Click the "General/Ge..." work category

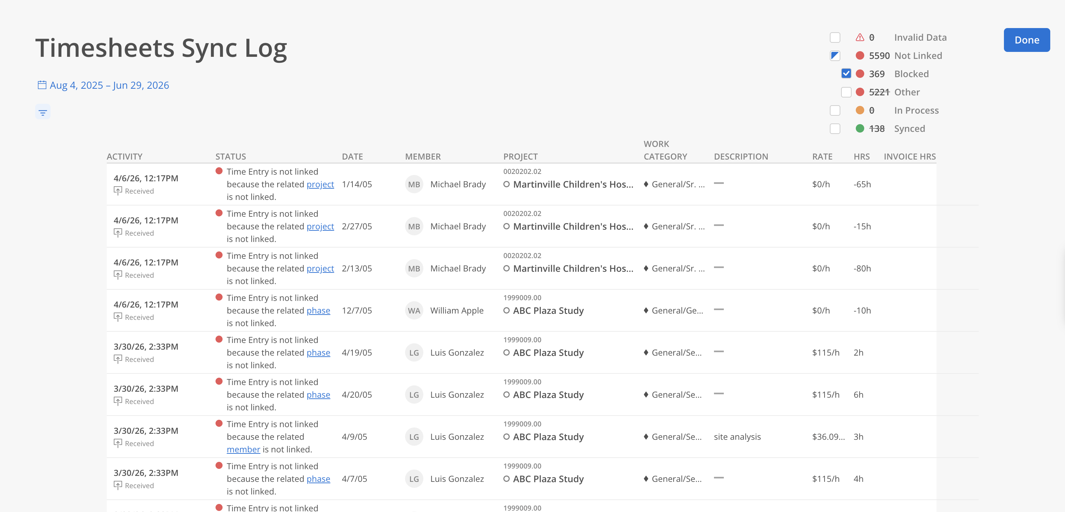click(677, 310)
